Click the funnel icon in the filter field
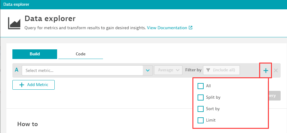 (x=208, y=70)
